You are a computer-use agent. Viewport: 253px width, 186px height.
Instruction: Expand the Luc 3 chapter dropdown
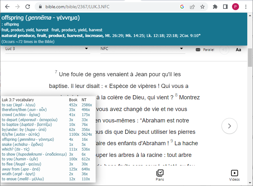pos(46,49)
